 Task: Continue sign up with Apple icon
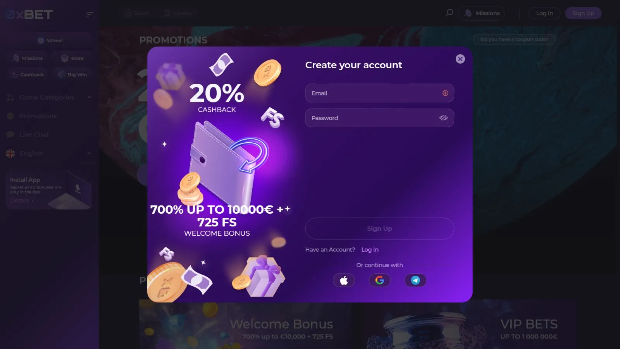344,280
